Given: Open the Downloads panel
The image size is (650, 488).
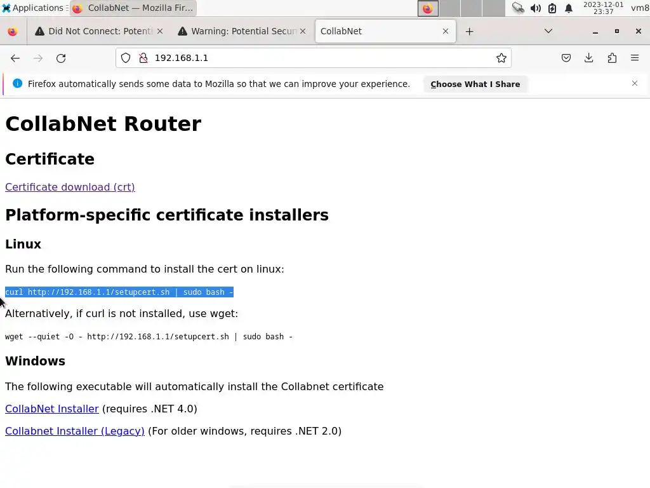Looking at the screenshot, I should pos(588,58).
